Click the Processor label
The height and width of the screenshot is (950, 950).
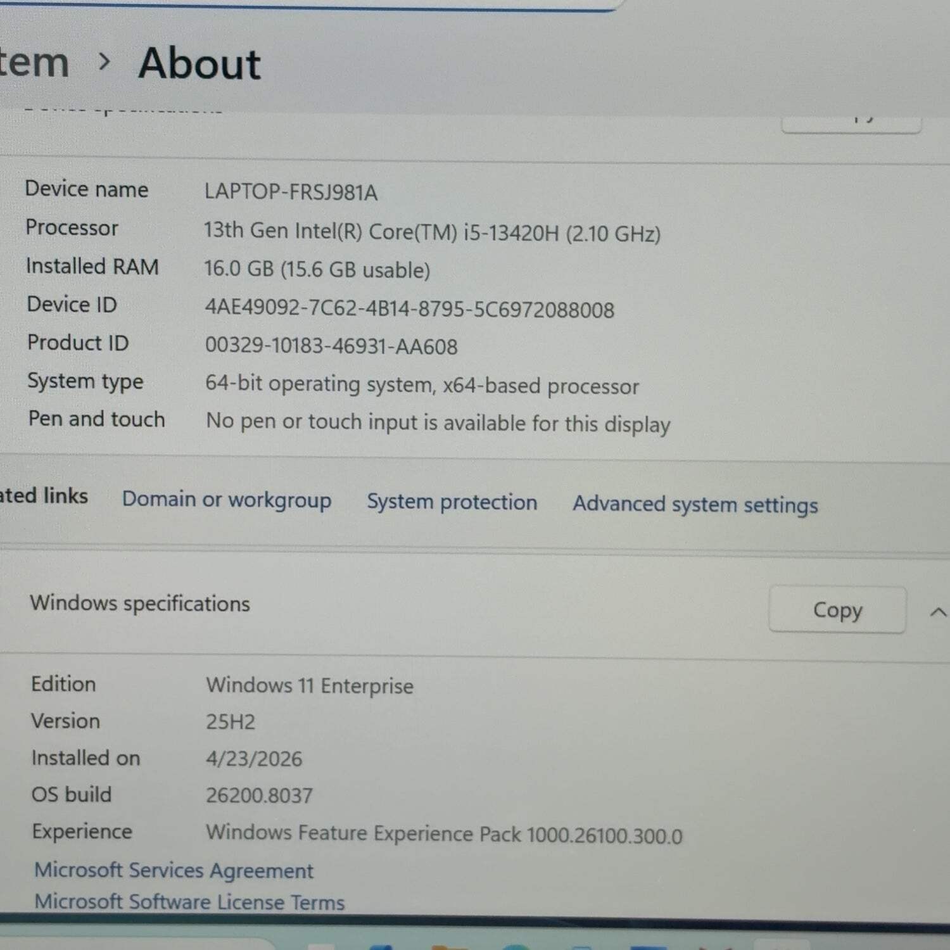tap(72, 227)
